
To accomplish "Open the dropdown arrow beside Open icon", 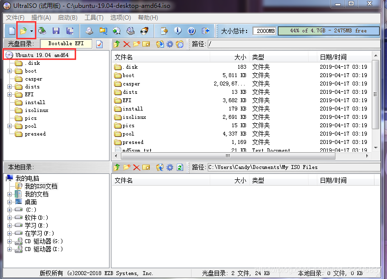I will pos(31,31).
